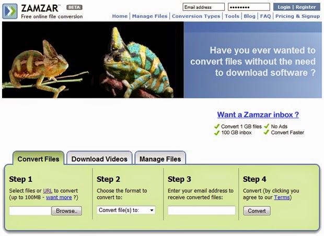Open Pricing & Signup page
This screenshot has width=324, height=236.
(297, 16)
